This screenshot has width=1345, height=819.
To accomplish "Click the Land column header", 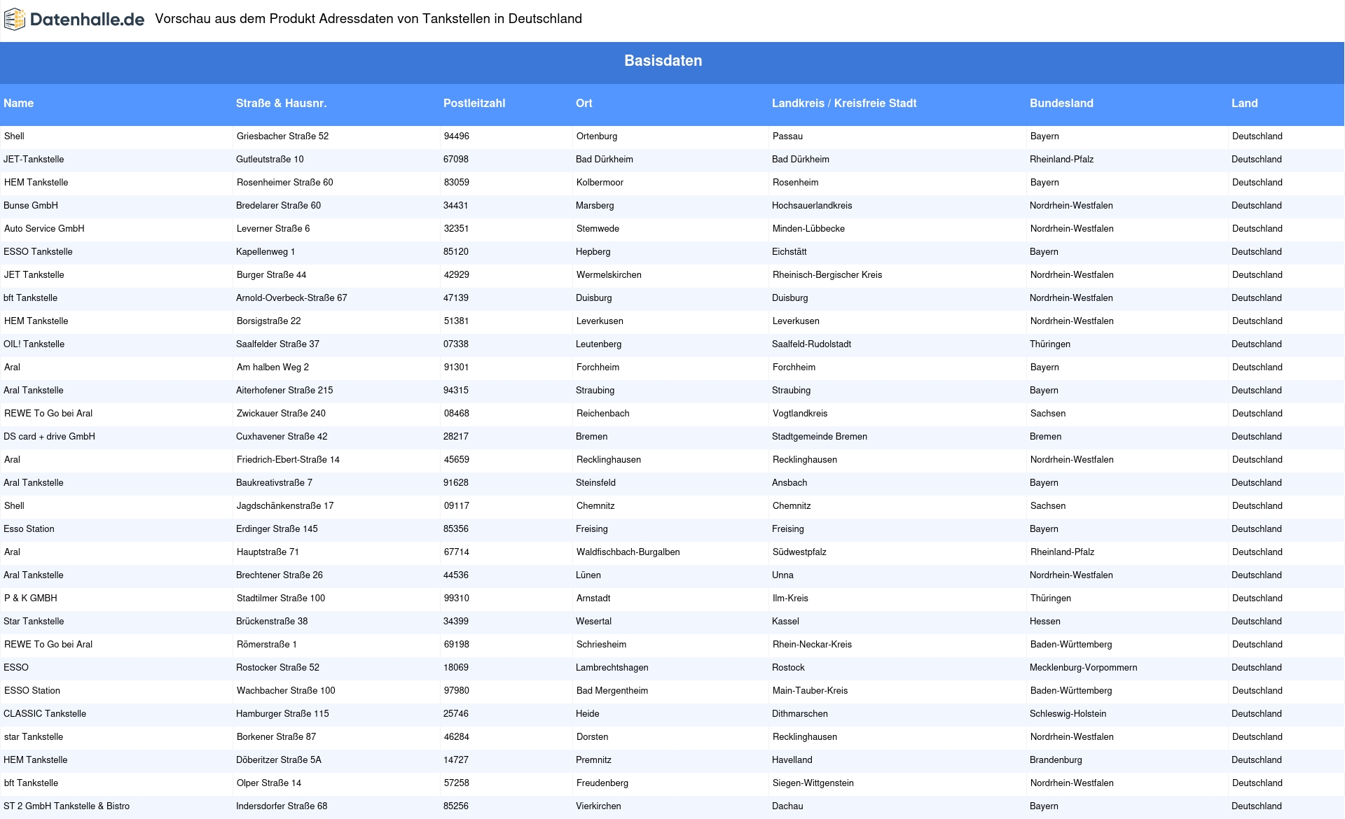I will tap(1245, 103).
